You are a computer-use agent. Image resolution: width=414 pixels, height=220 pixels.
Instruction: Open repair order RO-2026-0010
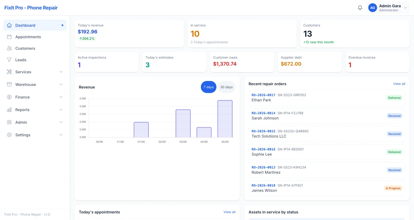263,186
